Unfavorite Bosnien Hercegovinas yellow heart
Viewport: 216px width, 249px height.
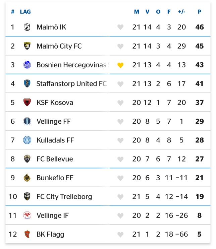tap(120, 65)
